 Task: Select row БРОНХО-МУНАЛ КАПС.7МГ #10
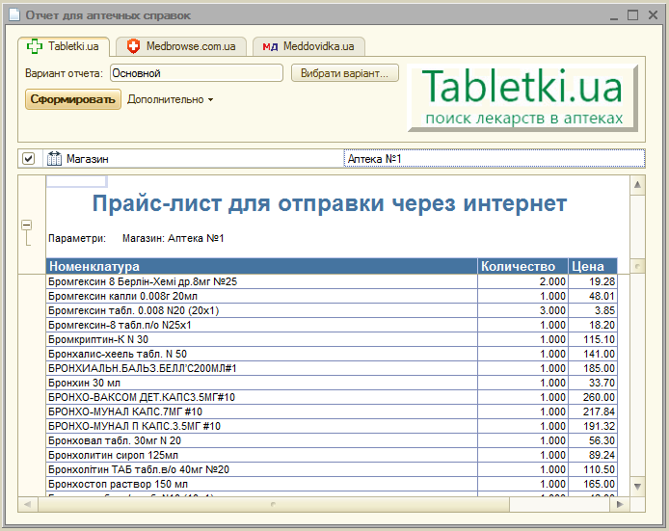pos(332,412)
